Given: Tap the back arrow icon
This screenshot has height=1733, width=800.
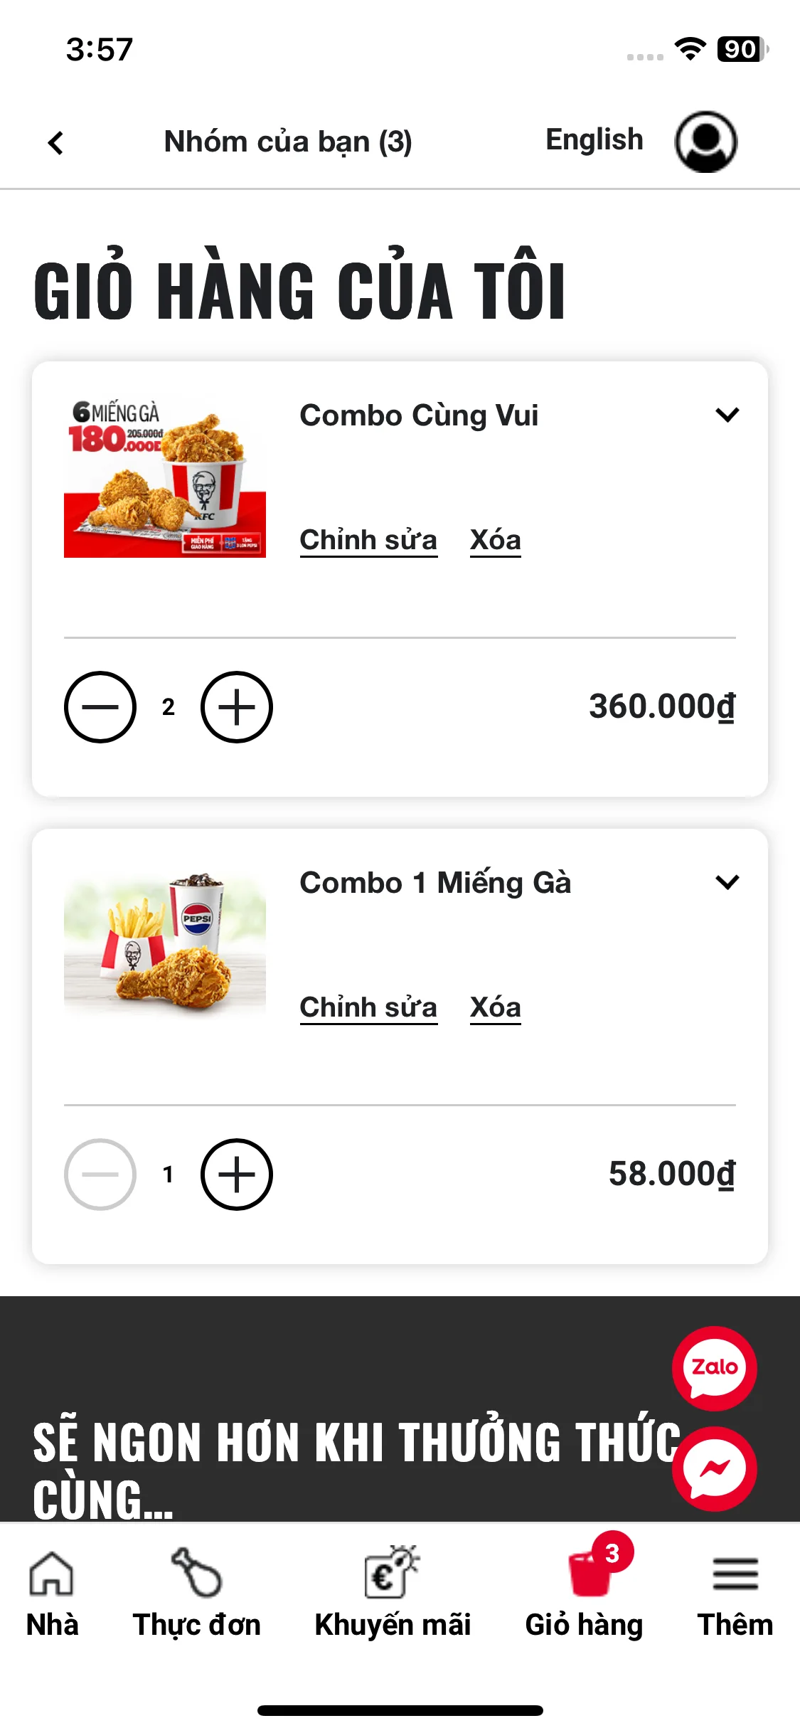Looking at the screenshot, I should 55,142.
